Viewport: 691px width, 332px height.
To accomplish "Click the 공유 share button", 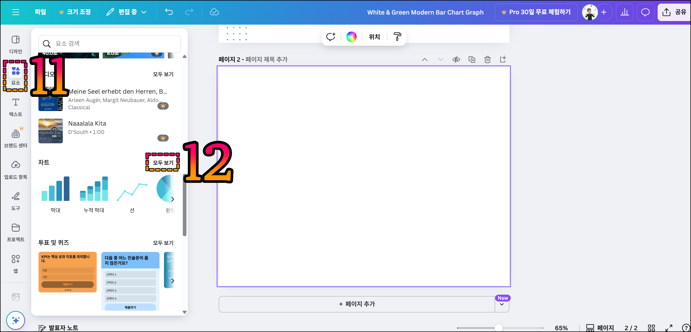I will (674, 12).
